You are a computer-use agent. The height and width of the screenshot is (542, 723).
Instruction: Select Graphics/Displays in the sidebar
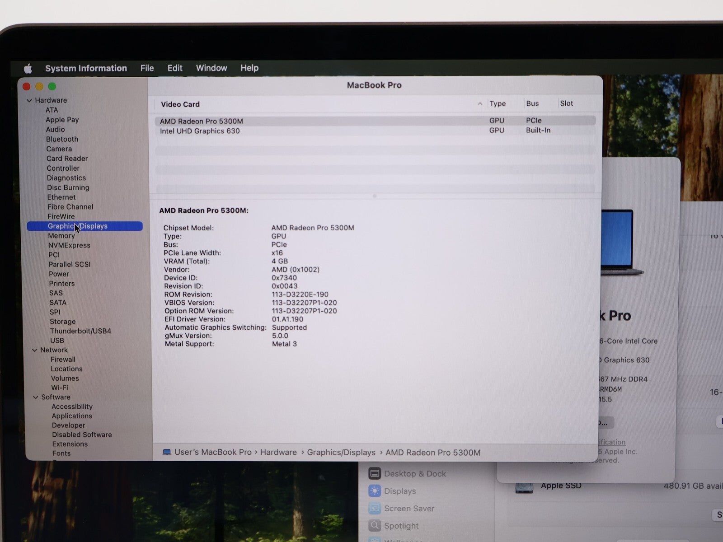(85, 226)
